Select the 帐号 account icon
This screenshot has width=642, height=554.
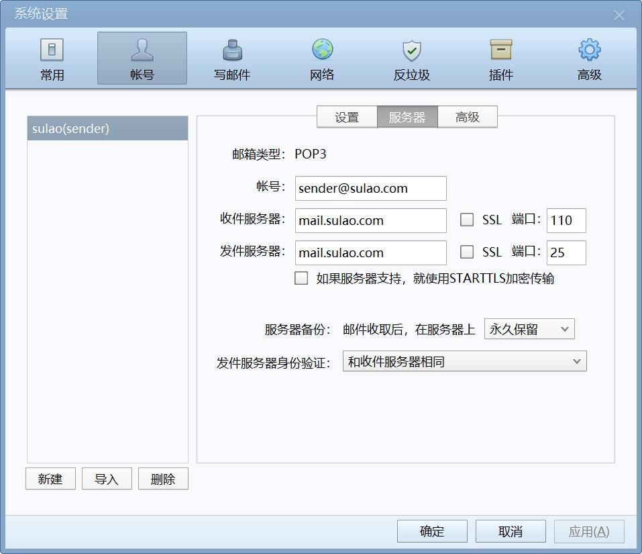tap(142, 58)
